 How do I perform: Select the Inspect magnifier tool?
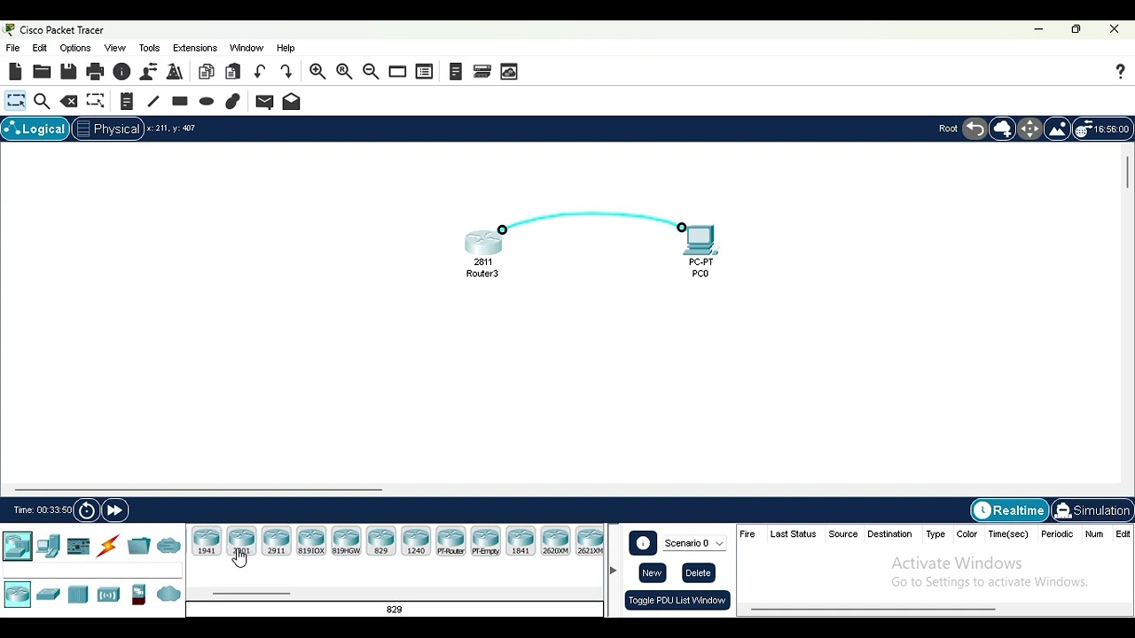click(x=42, y=101)
